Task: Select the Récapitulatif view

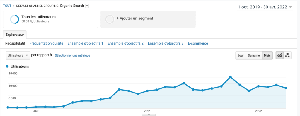Action: tap(15, 43)
